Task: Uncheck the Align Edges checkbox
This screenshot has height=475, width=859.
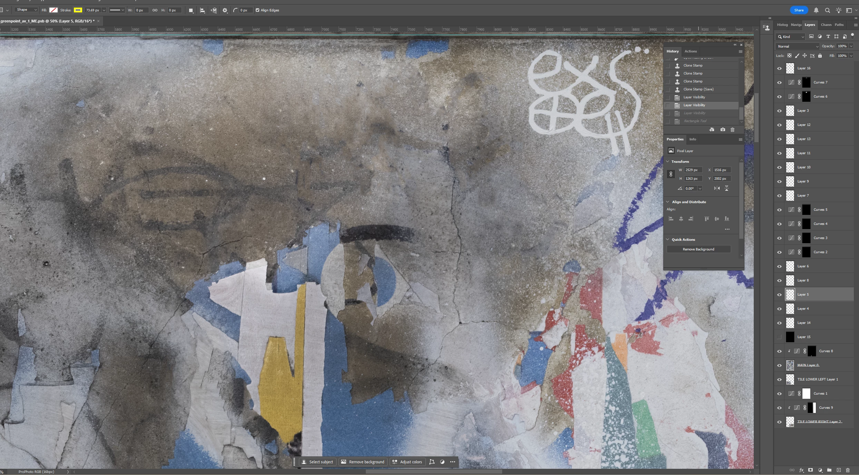Action: [257, 10]
